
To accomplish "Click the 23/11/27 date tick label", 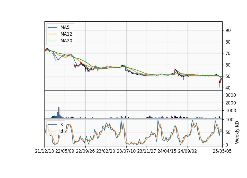I will point(147,151).
